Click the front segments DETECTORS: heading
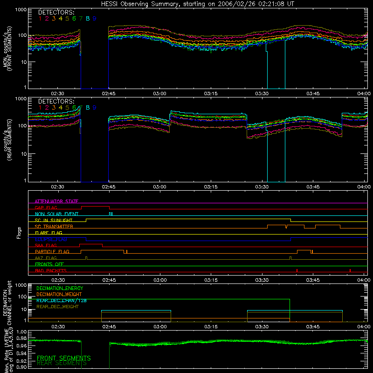 click(x=56, y=12)
